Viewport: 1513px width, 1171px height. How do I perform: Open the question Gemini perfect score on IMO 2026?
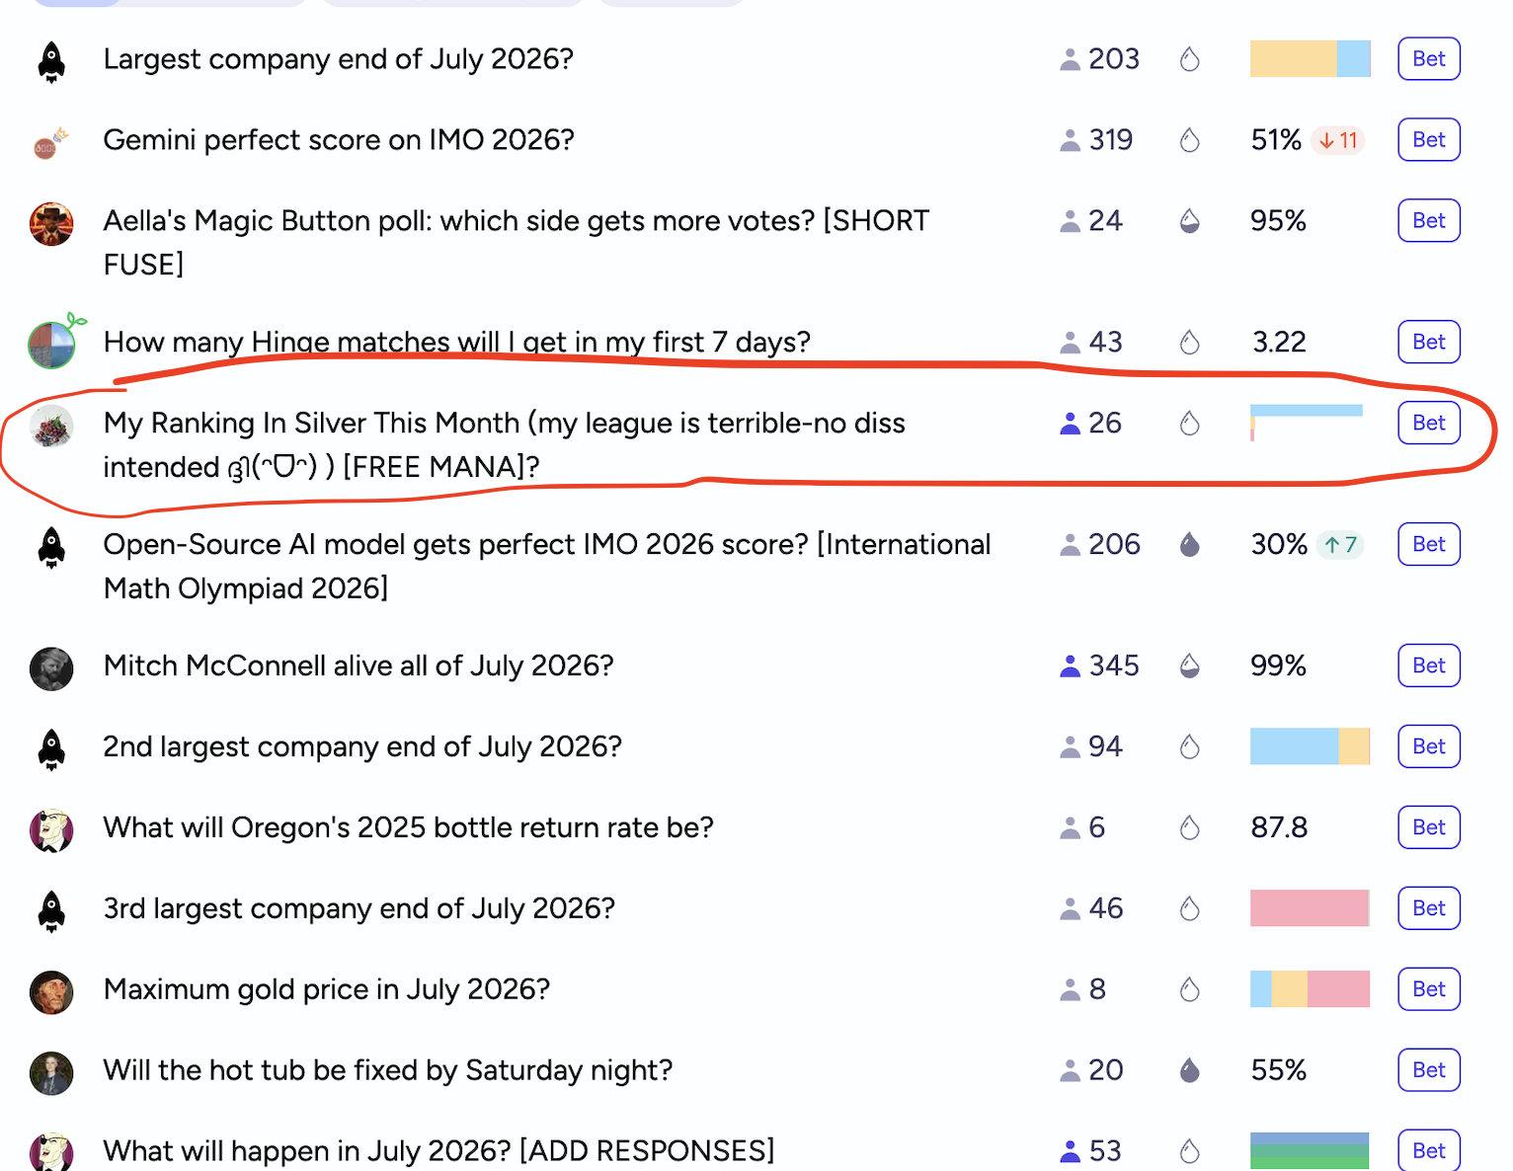click(339, 140)
